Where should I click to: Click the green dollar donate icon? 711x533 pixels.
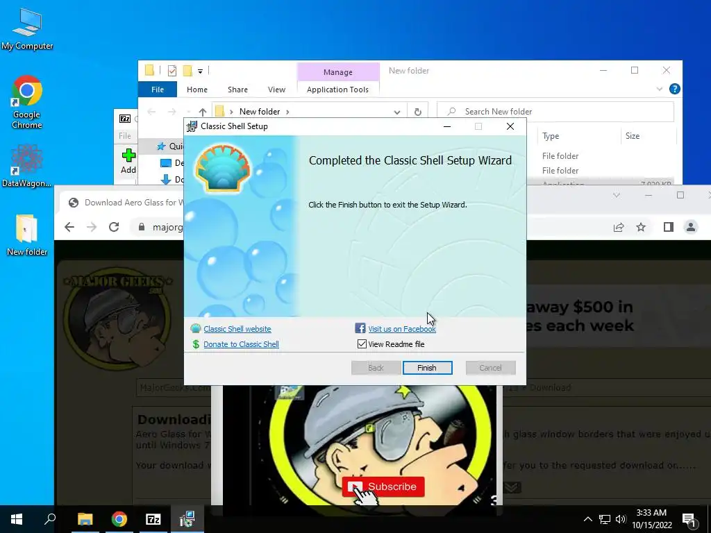196,344
